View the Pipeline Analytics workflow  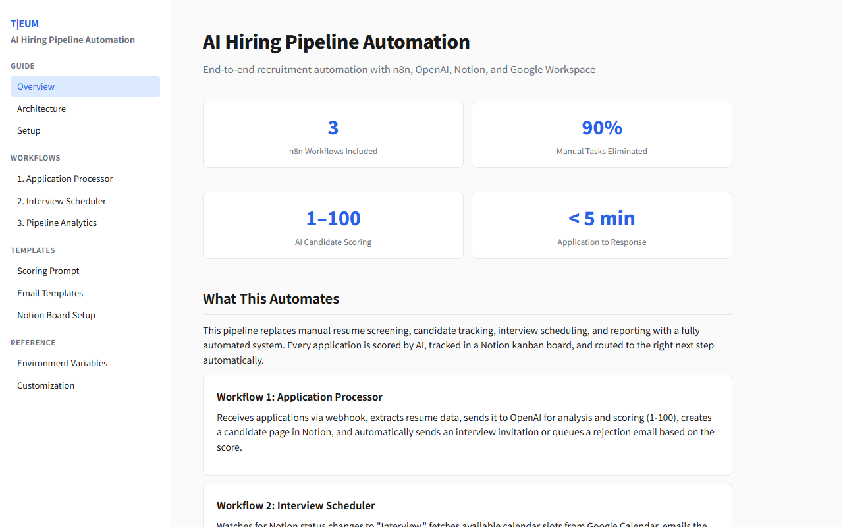[57, 223]
